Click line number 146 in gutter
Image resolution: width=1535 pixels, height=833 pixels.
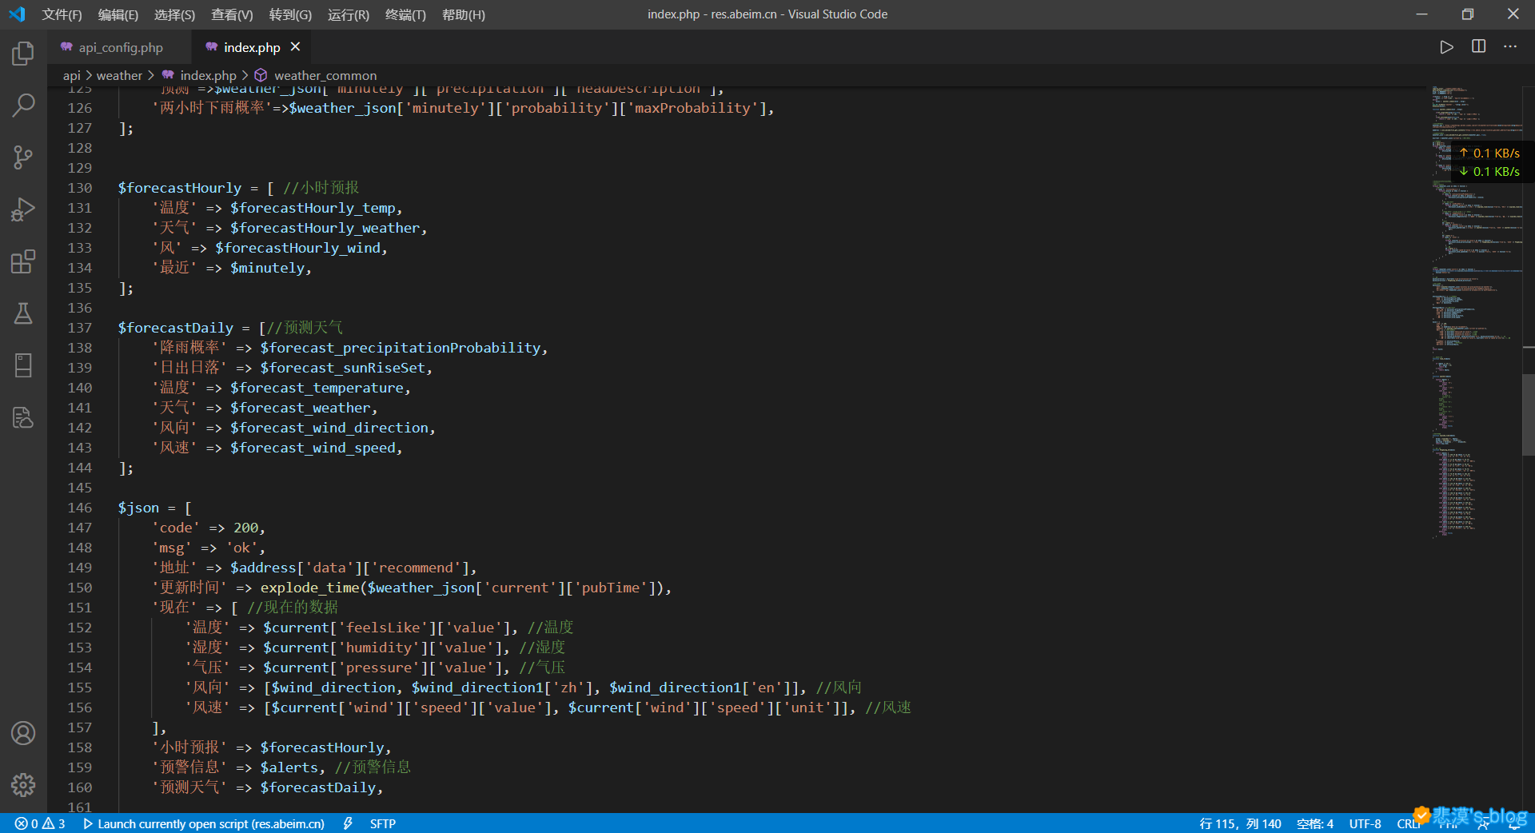80,508
